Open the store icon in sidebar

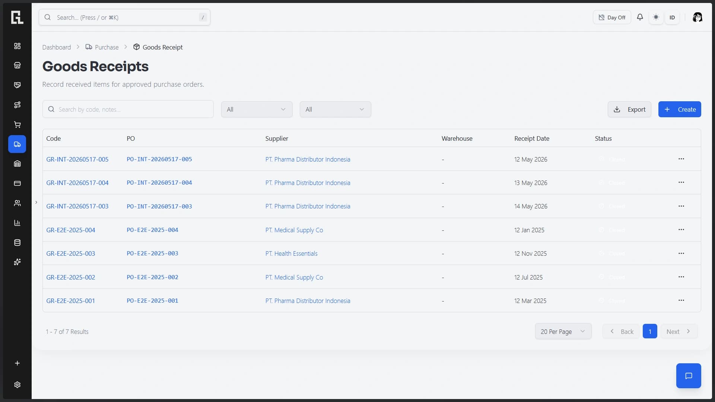tap(17, 66)
